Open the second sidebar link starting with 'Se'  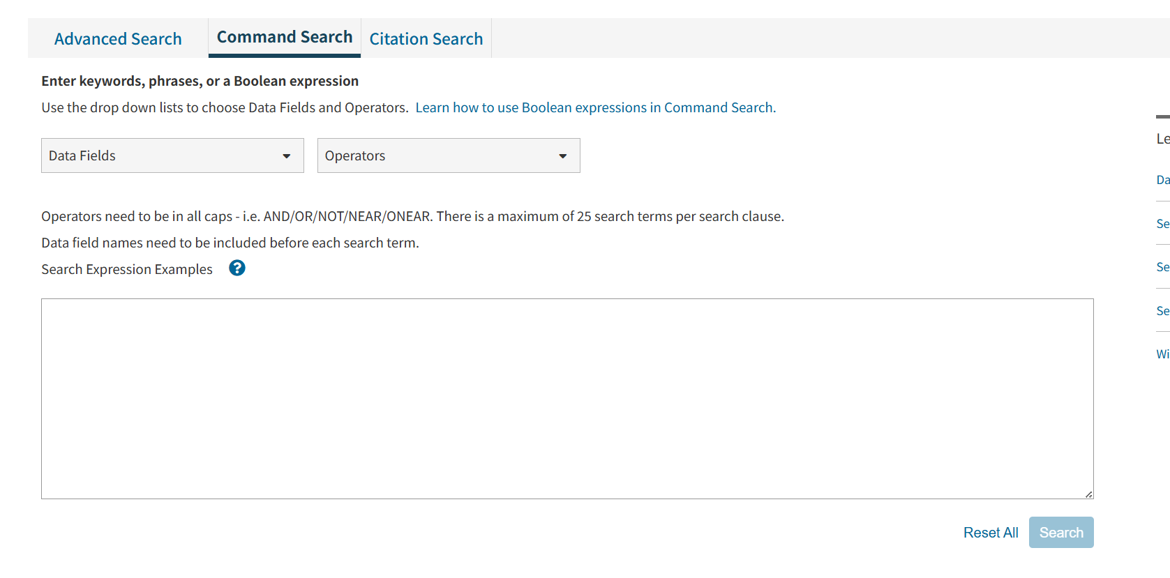(x=1162, y=223)
